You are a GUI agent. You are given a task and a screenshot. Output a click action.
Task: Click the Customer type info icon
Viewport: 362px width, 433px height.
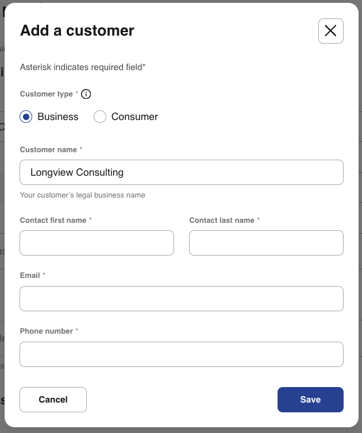pos(86,94)
